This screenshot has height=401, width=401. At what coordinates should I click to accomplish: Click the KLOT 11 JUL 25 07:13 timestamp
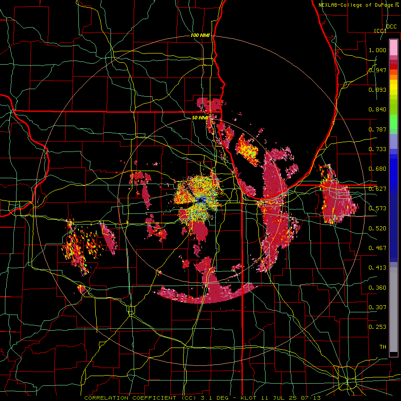tap(281, 398)
